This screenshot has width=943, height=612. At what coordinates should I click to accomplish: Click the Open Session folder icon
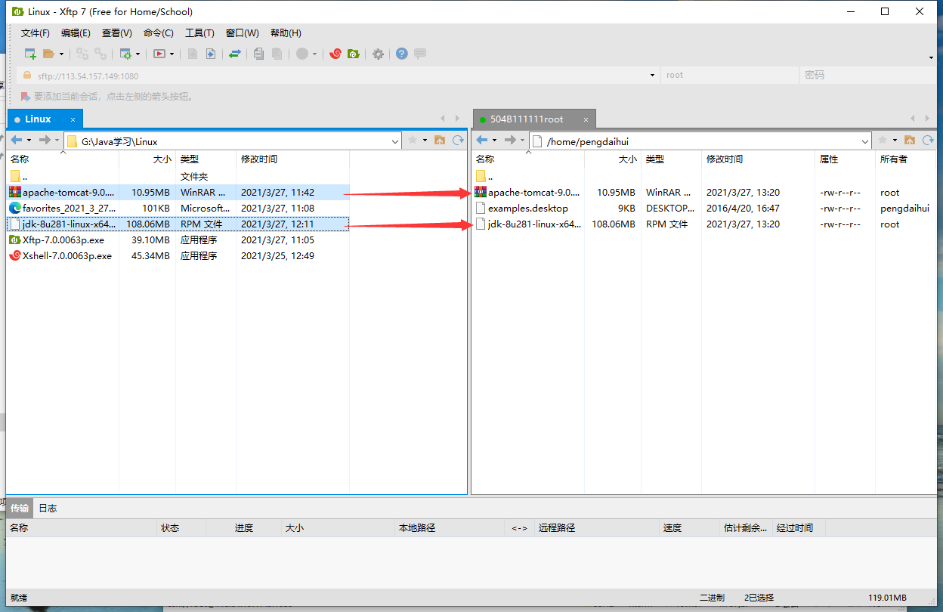point(48,54)
